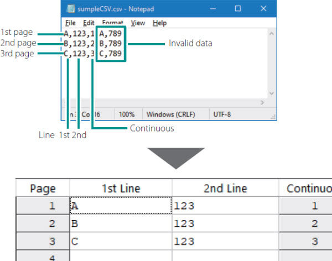Select the 1st Line column header
The image size is (332, 261).
(121, 189)
